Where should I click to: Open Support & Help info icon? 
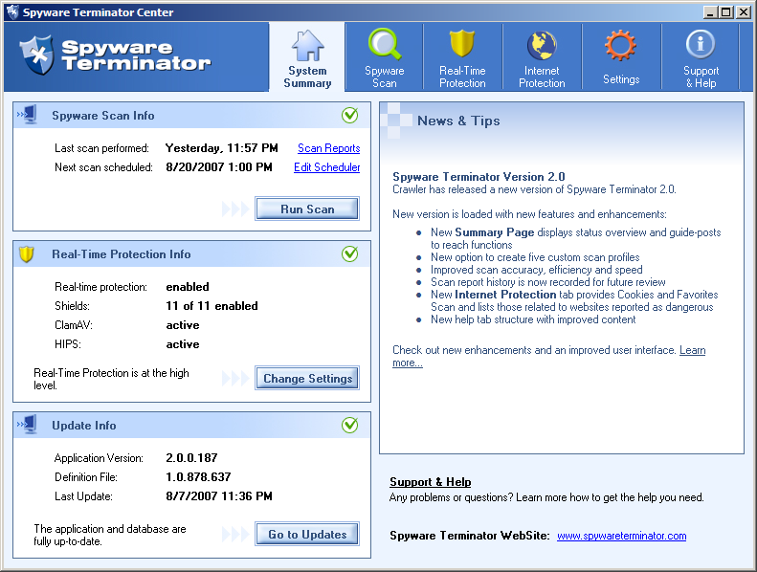701,45
